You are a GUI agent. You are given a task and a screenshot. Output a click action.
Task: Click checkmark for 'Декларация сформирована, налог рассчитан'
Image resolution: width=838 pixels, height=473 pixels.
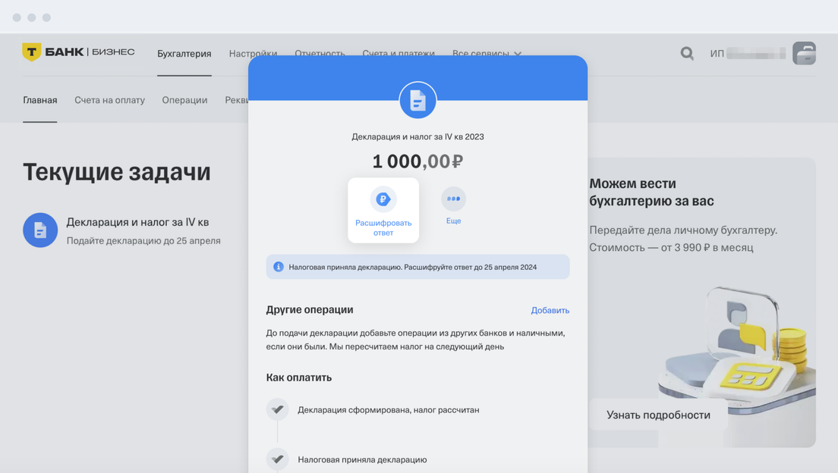pyautogui.click(x=277, y=409)
